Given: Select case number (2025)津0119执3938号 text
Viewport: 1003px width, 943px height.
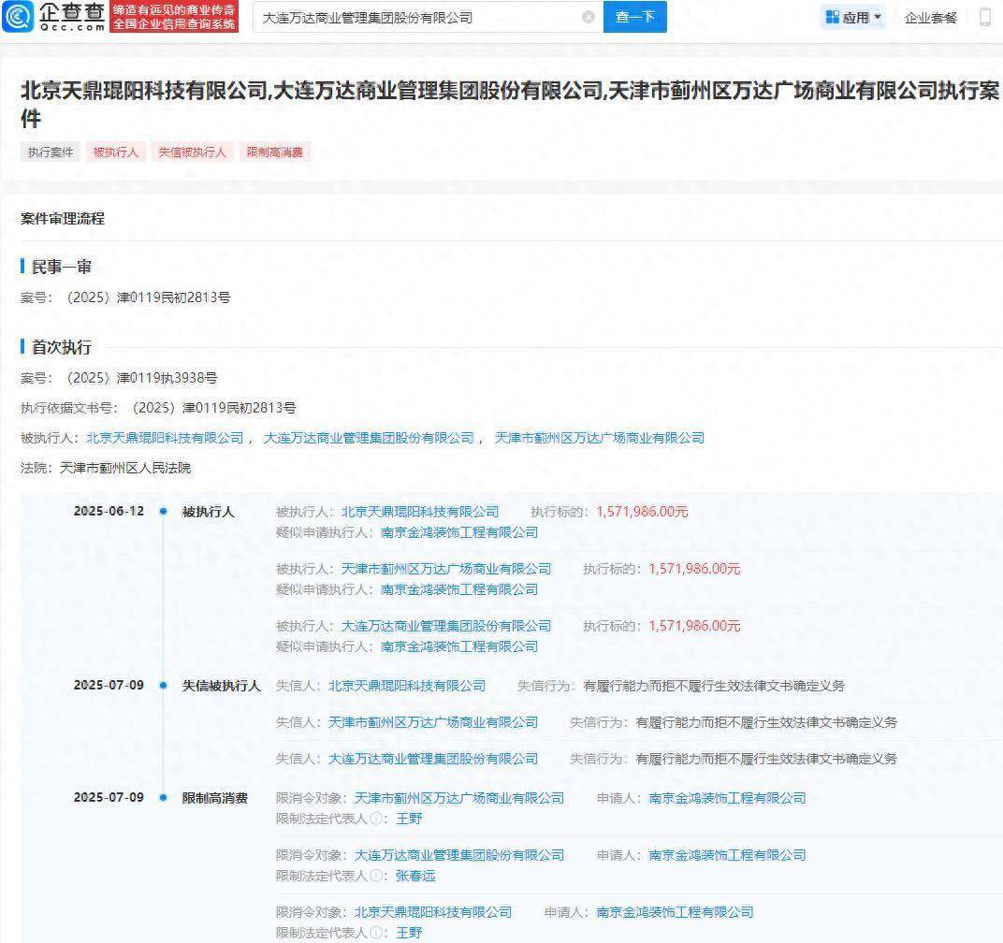Looking at the screenshot, I should (141, 378).
